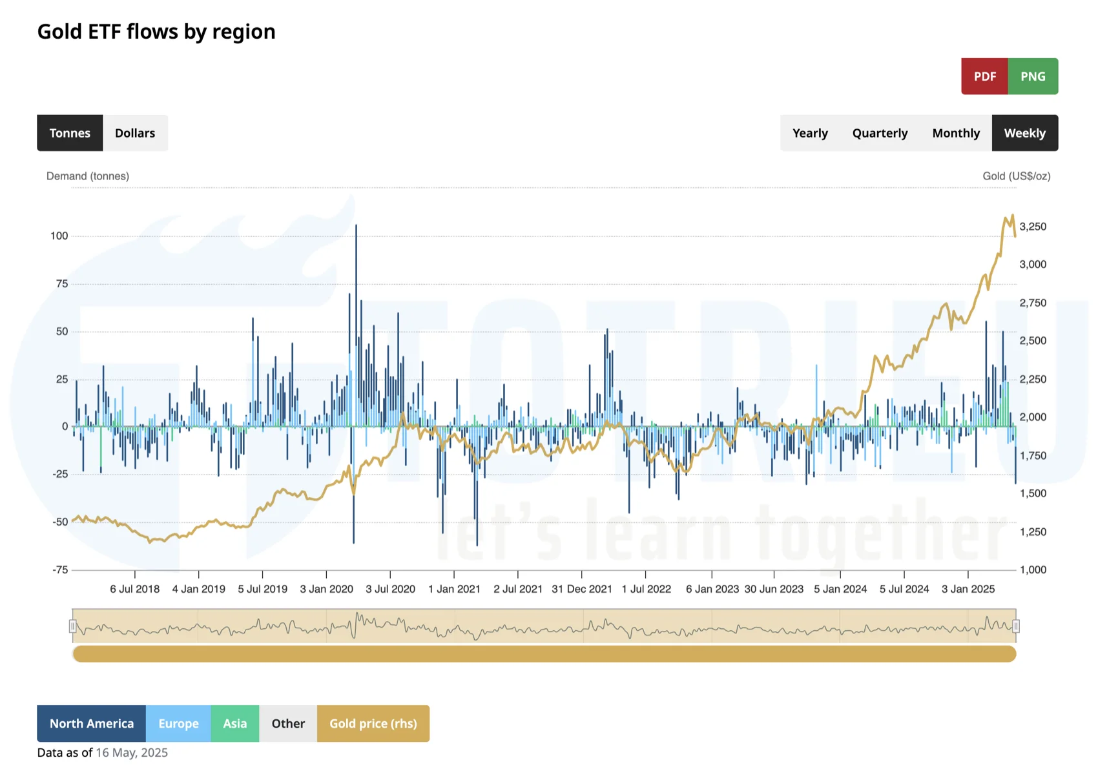Viewport: 1098px width, 769px height.
Task: Toggle the North America series
Action: point(92,723)
